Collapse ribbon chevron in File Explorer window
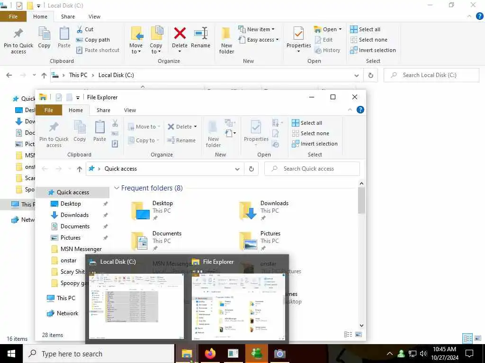 pos(350,110)
